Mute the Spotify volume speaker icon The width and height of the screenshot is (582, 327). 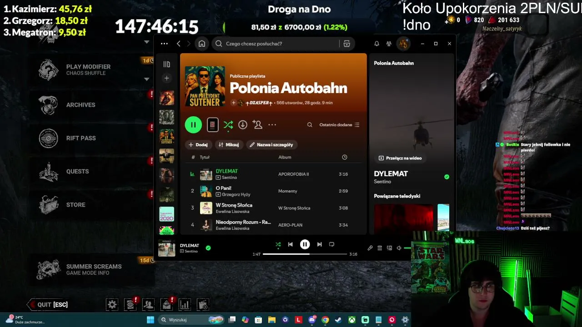pos(399,248)
